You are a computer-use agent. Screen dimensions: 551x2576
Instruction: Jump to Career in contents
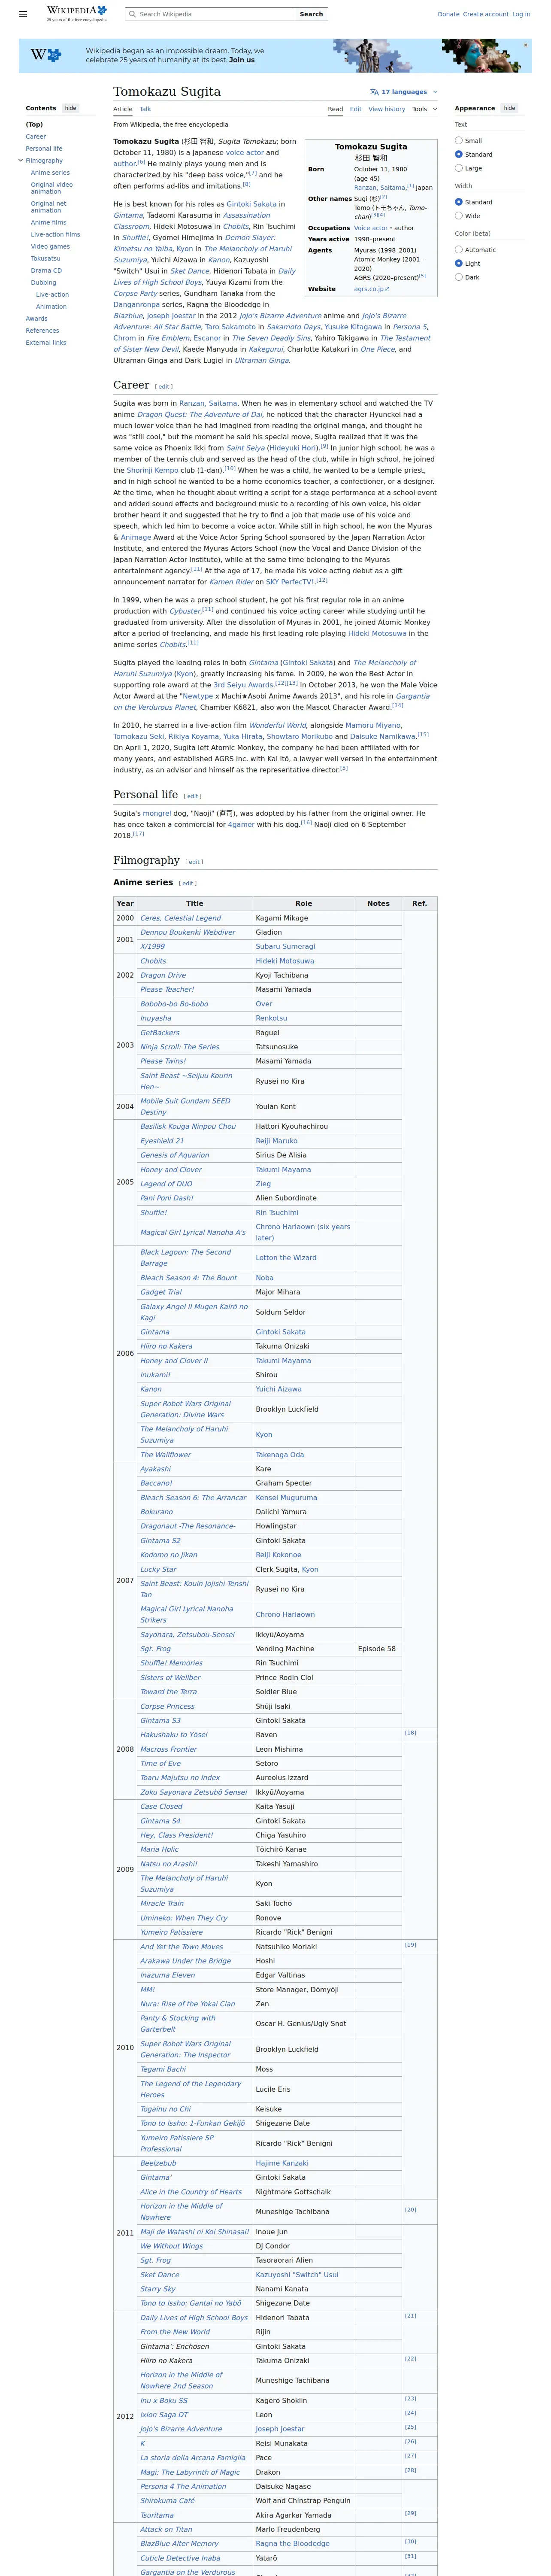[36, 137]
